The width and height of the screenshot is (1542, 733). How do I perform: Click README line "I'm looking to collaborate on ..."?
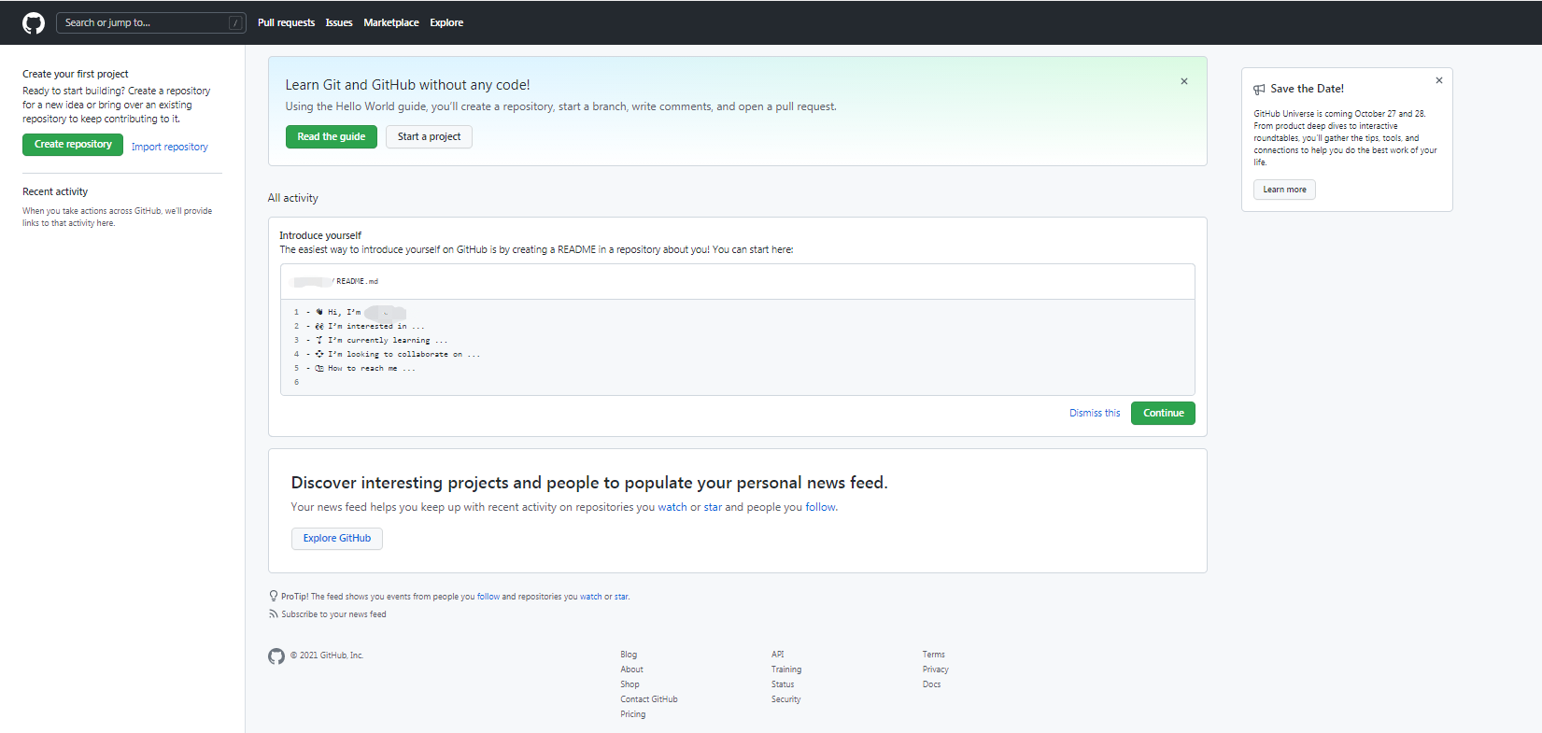pyautogui.click(x=403, y=355)
